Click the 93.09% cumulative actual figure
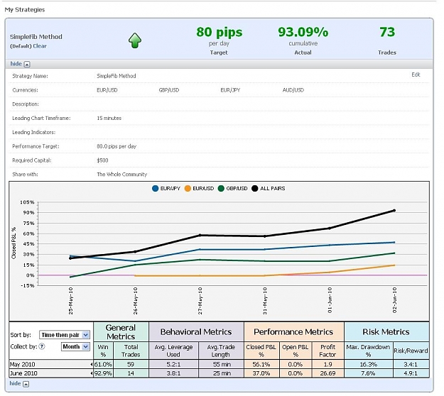The image size is (444, 396). coord(303,32)
